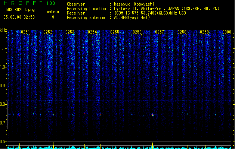Screen dimensions: 235x149
Task: Click the Receiving antenna label
Action: coord(86,18)
